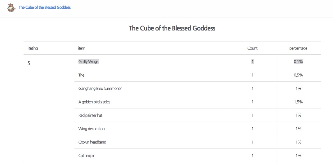Image resolution: width=333 pixels, height=163 pixels.
Task: Click the percentage column header
Action: [298, 48]
